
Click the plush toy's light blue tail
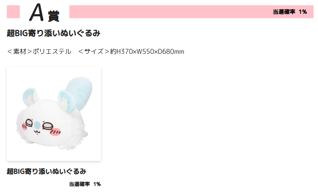[x=79, y=93]
